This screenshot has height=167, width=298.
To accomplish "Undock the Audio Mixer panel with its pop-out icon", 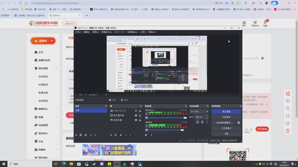I will point(186,106).
